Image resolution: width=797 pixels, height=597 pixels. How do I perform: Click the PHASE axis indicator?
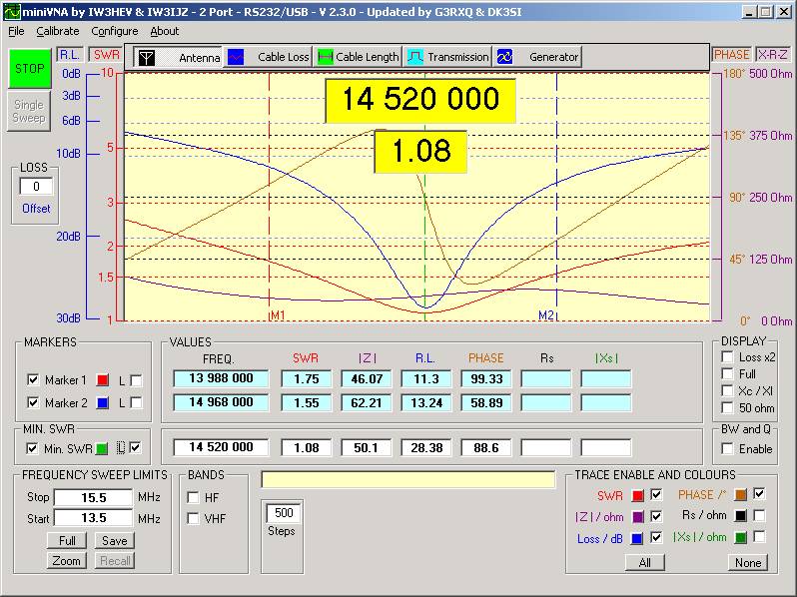[731, 55]
